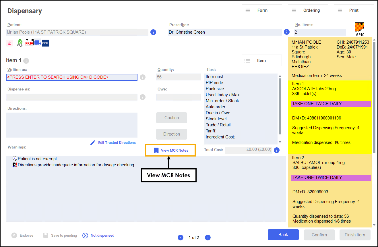Click the PR26 prescription form icon

click(x=29, y=43)
